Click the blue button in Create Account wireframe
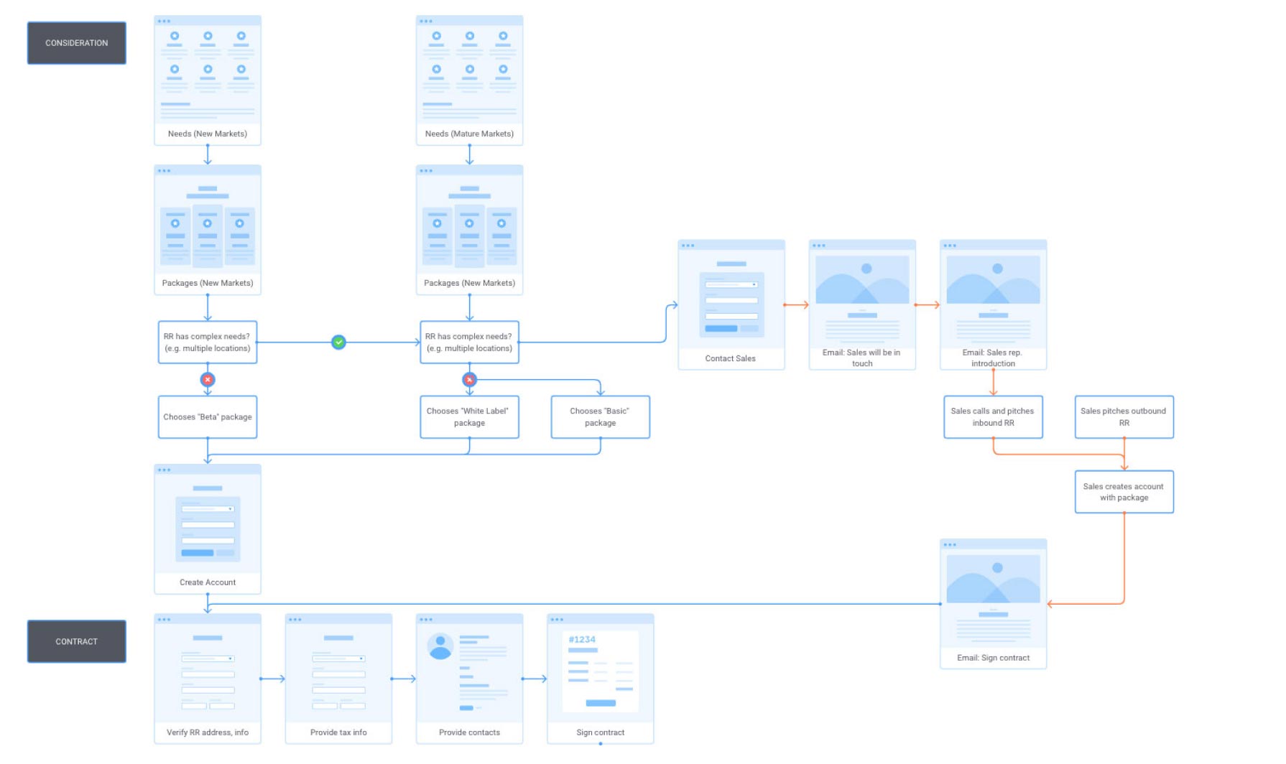This screenshot has height=764, width=1286. click(198, 553)
